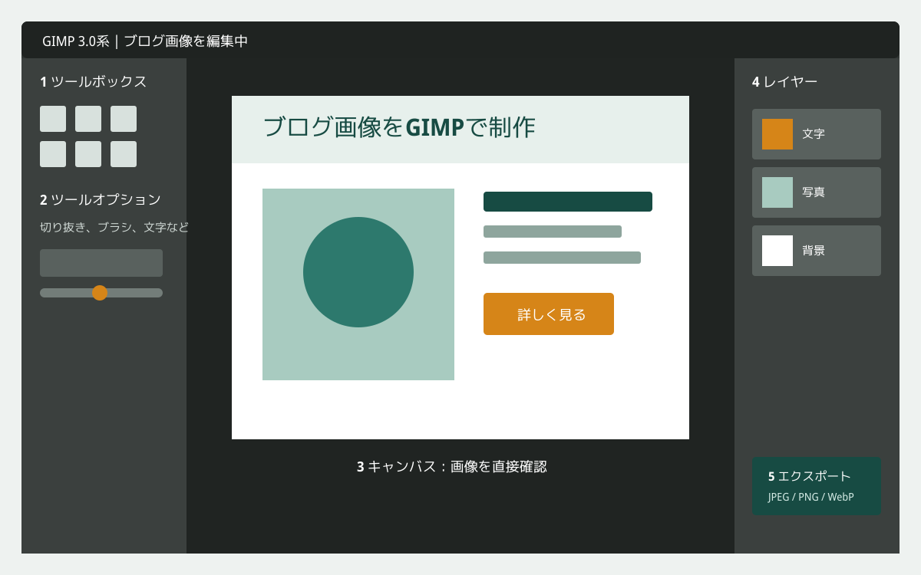Click the canvas heading ブログ画像をGIMPで制作
Image resolution: width=921 pixels, height=575 pixels.
(x=399, y=127)
